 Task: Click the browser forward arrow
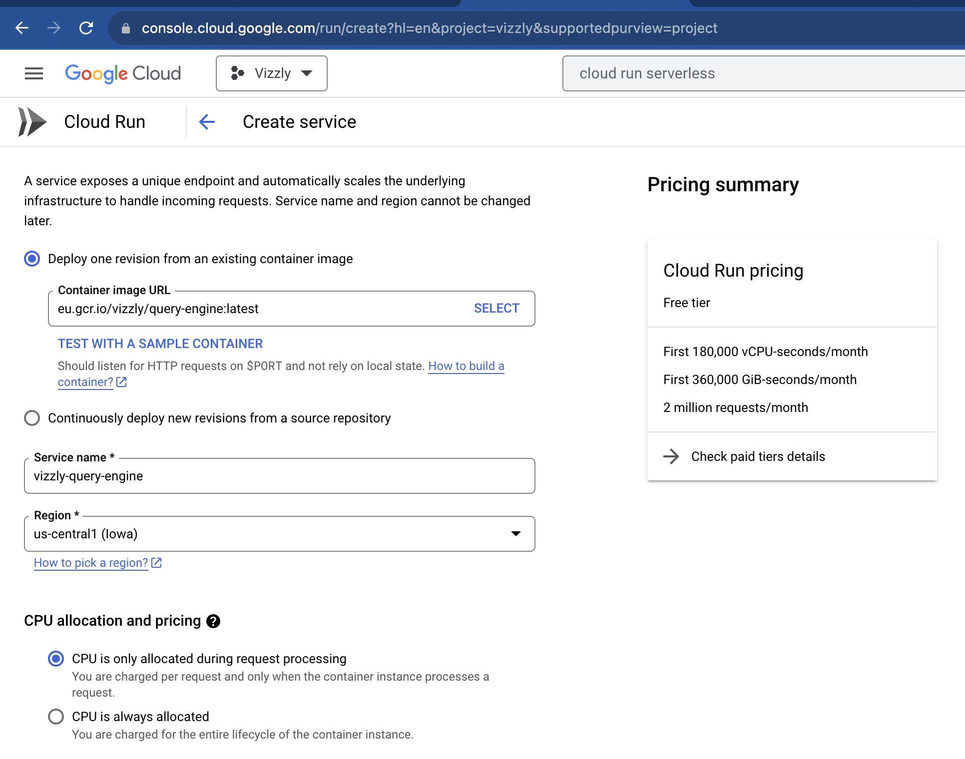pos(54,28)
